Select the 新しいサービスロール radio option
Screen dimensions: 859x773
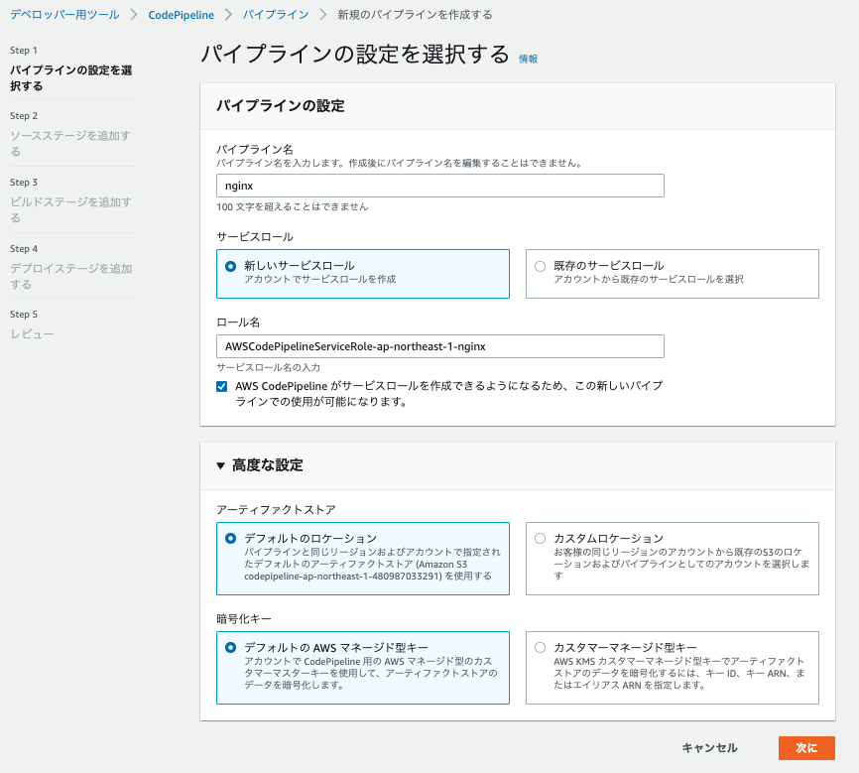pyautogui.click(x=230, y=265)
